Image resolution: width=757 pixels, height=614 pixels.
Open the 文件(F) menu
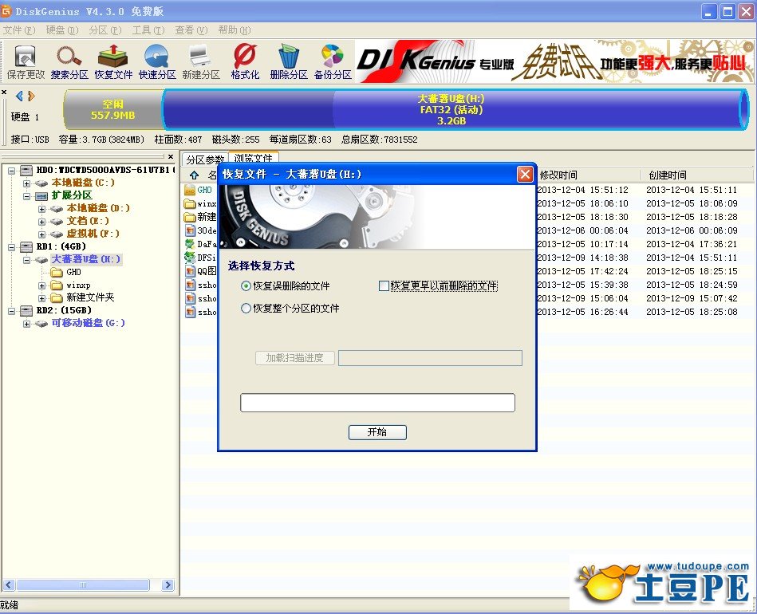coord(19,30)
